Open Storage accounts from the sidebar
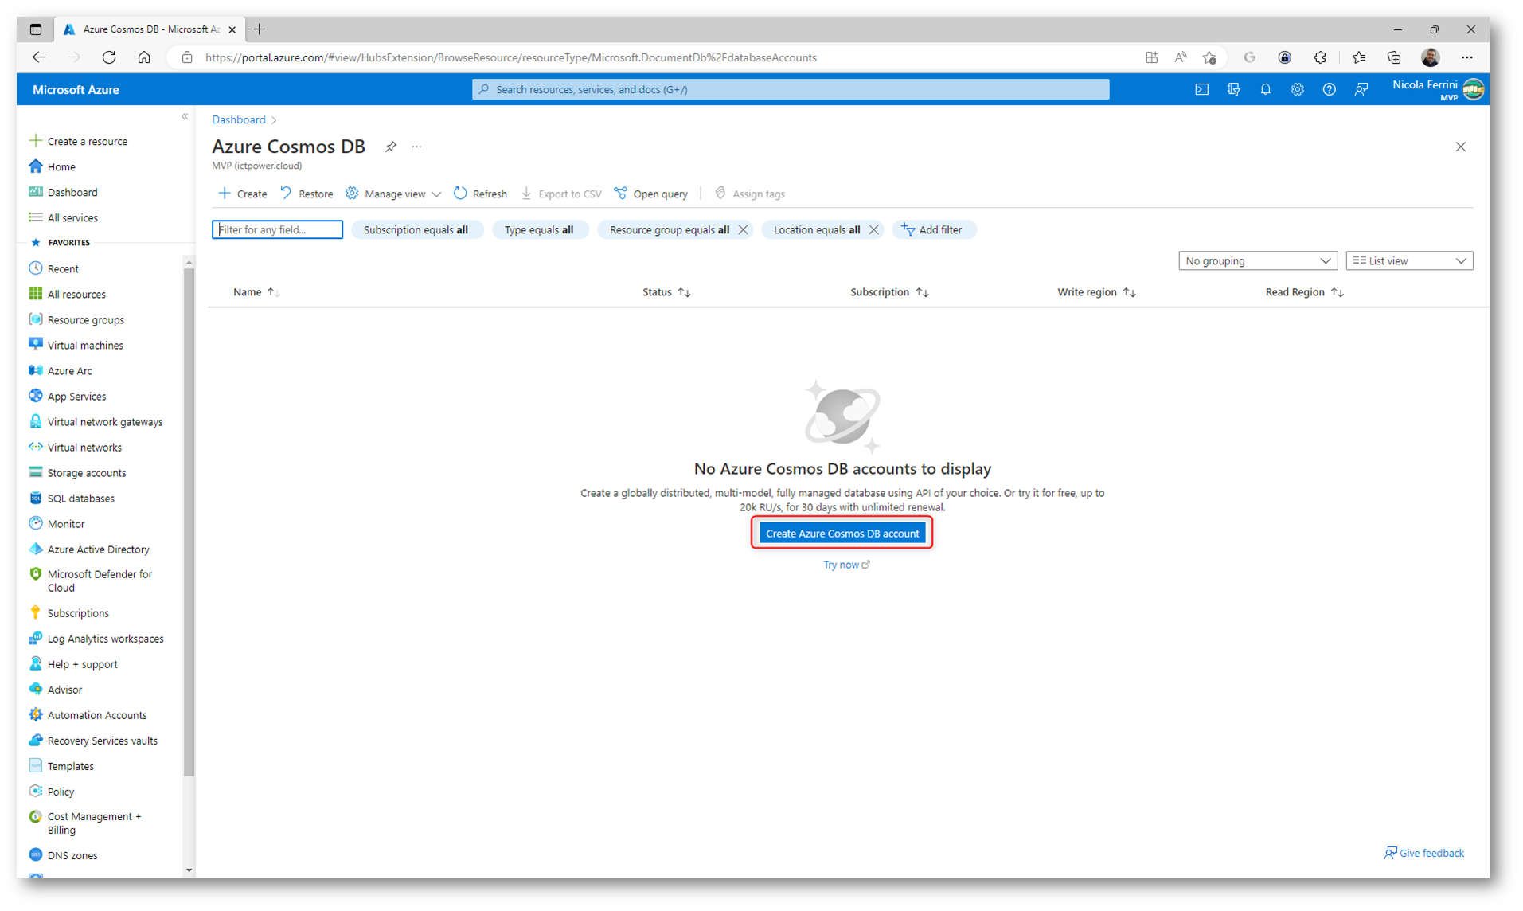Screen dimensions: 1523x911 coord(77,472)
